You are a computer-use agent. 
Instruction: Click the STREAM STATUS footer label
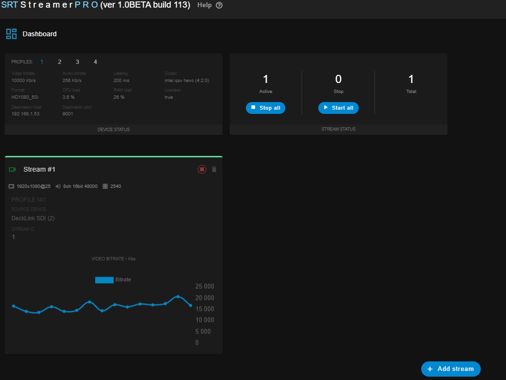click(338, 129)
